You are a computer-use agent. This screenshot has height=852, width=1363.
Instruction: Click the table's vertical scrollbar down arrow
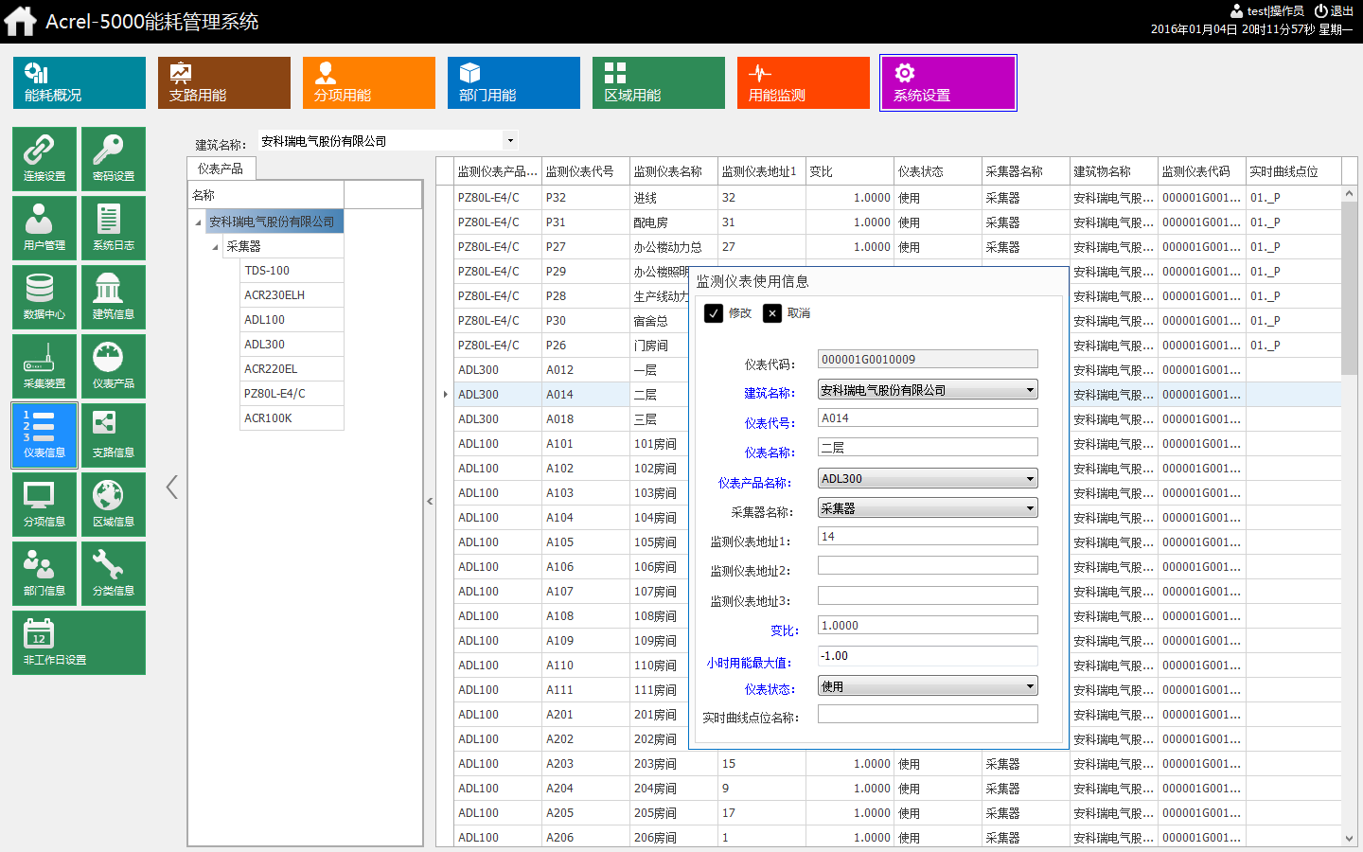click(1349, 839)
